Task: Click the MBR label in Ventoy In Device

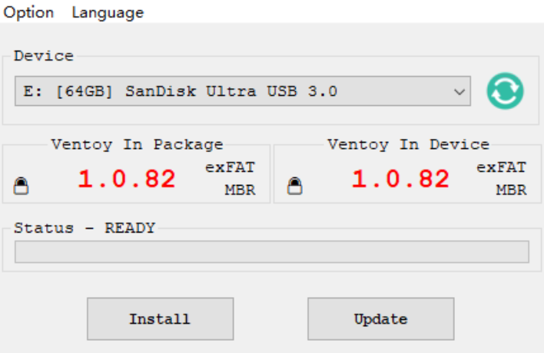Action: (x=512, y=190)
